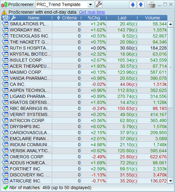Open chart icon for INTRICON CORP. row
The height and width of the screenshot is (192, 175).
[x=5, y=121]
